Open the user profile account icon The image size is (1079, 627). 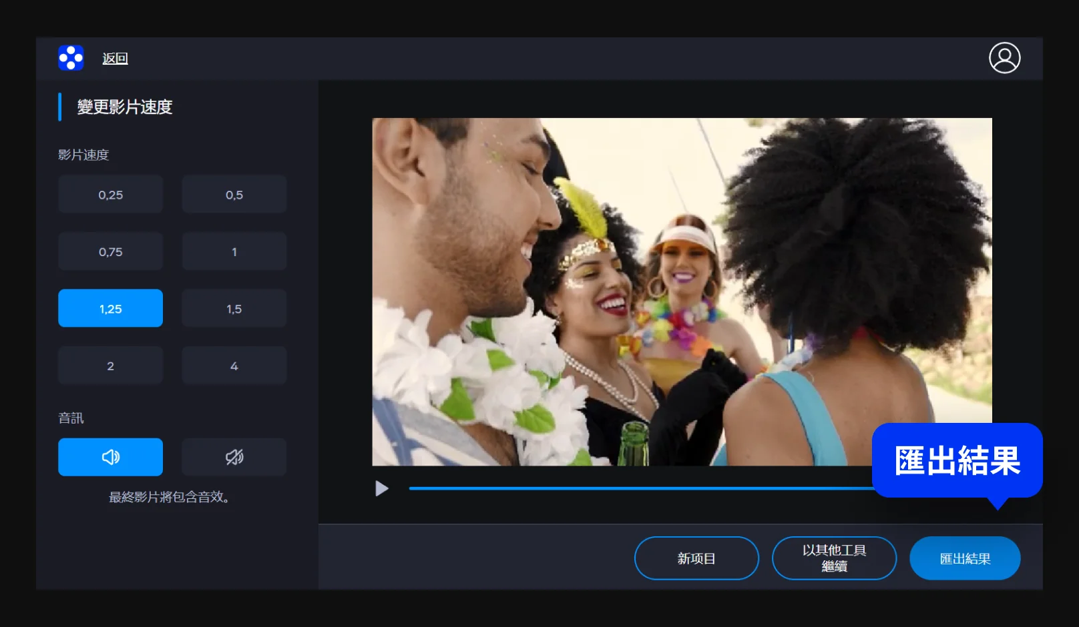[1004, 58]
